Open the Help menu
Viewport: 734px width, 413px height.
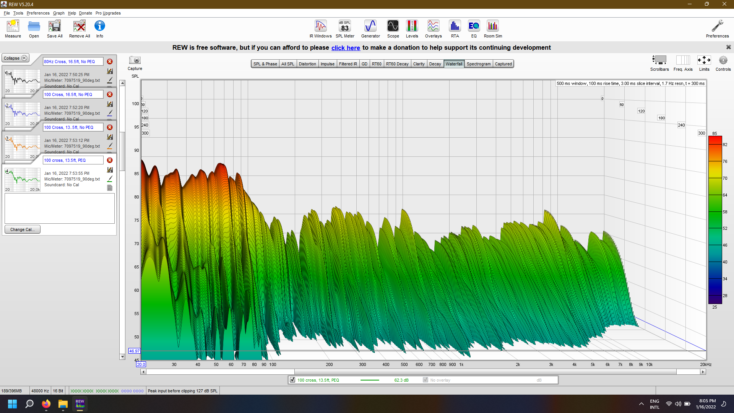point(72,13)
